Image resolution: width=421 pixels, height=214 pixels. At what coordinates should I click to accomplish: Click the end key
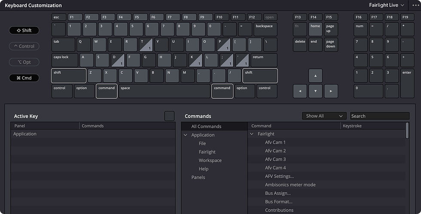point(315,45)
